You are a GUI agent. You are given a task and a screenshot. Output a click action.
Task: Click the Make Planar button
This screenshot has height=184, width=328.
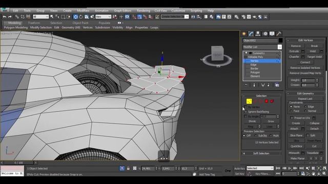click(x=298, y=158)
